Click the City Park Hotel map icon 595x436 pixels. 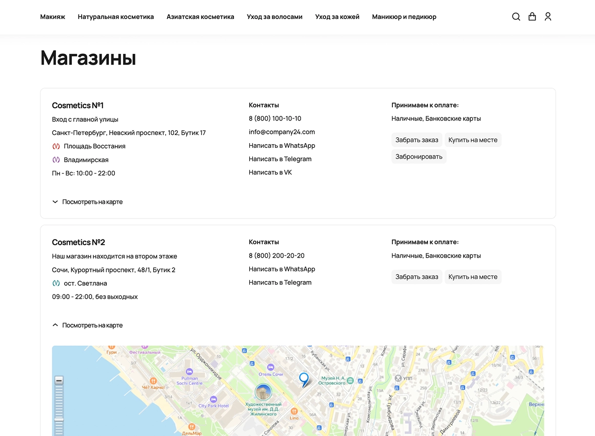click(x=213, y=399)
